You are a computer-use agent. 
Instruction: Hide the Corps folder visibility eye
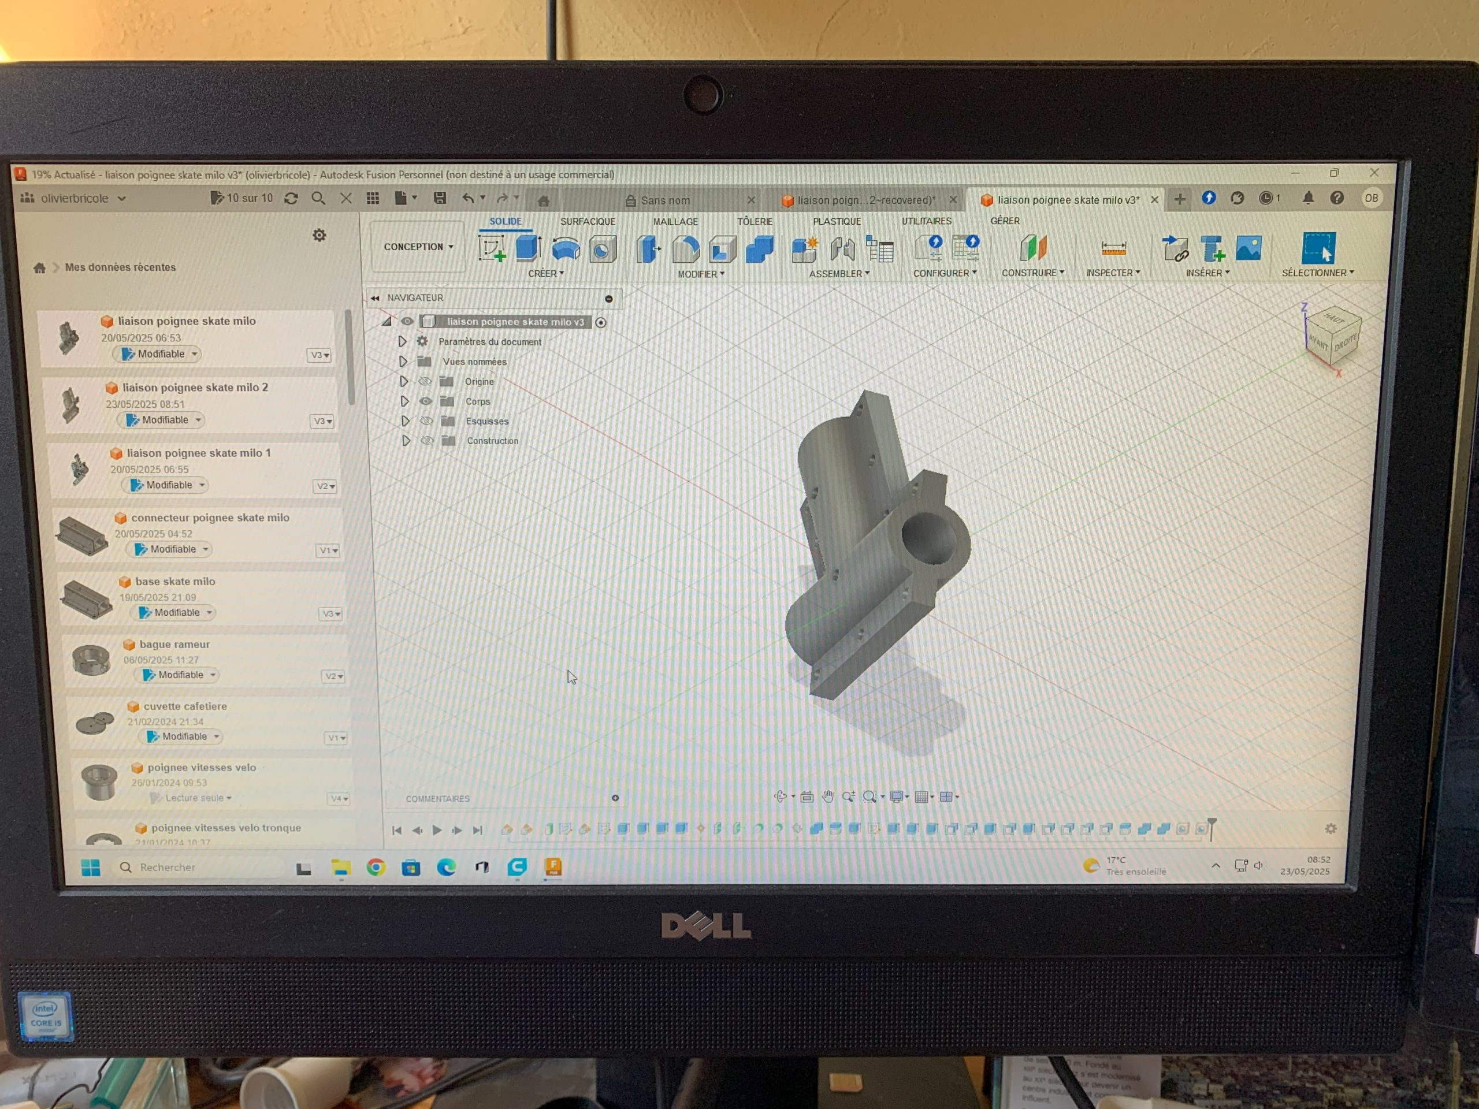coord(425,401)
